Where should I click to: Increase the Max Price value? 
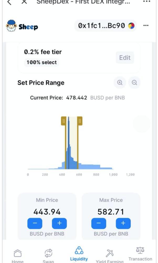coord(123,223)
